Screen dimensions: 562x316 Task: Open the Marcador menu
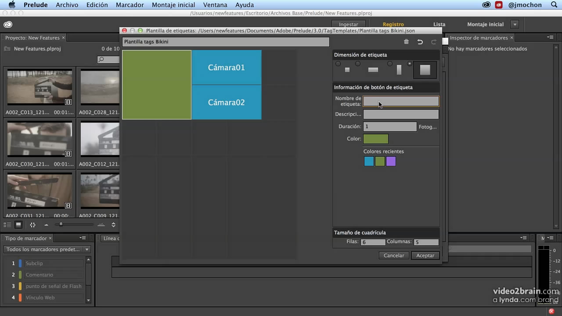click(x=130, y=5)
